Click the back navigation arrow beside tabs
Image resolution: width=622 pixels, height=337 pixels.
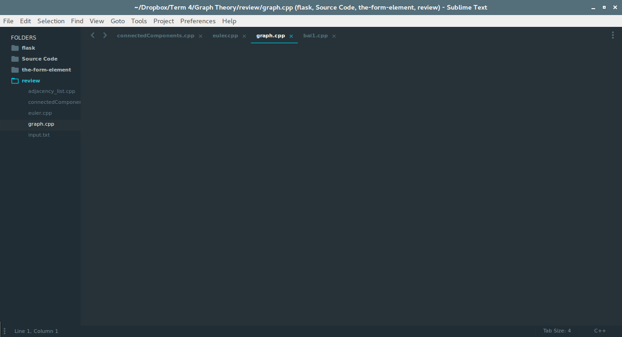coord(92,36)
